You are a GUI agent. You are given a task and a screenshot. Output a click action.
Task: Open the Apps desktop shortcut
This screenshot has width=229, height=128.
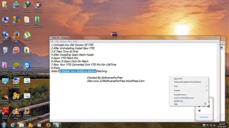pyautogui.click(x=16, y=6)
